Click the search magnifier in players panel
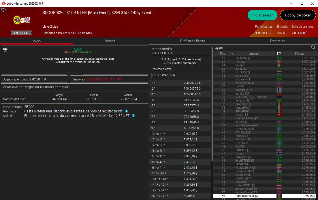318x200 pixels. (x=313, y=48)
